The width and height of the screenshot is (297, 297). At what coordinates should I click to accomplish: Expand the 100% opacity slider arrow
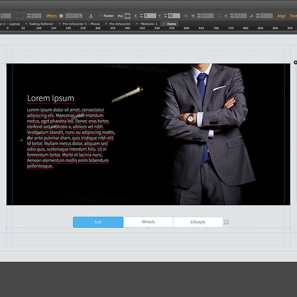coord(80,15)
